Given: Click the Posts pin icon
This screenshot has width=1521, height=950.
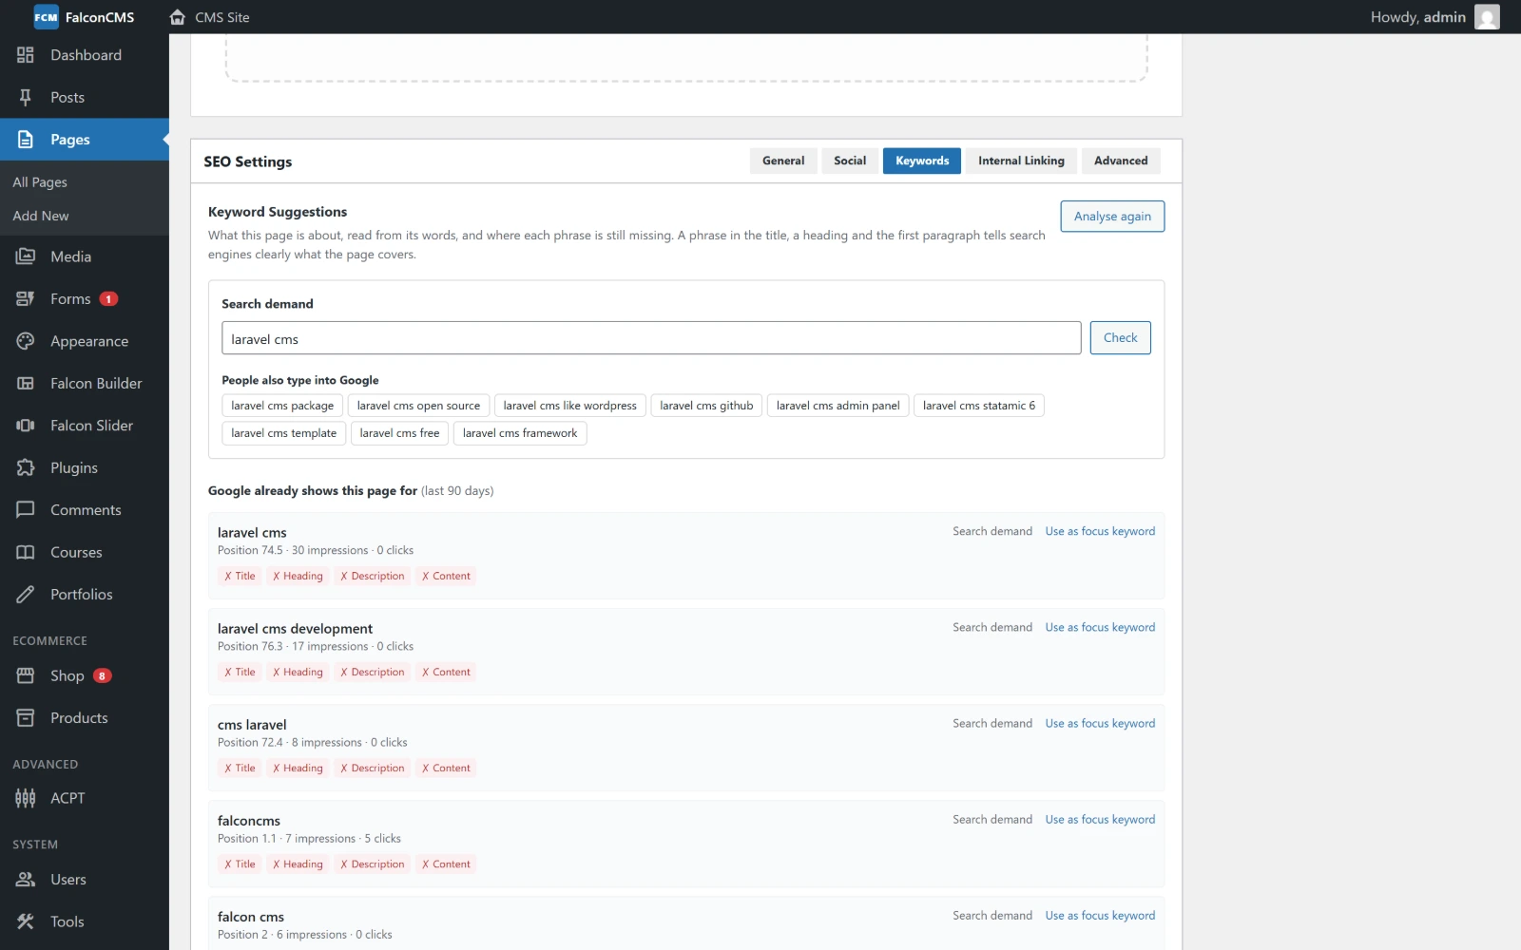Looking at the screenshot, I should click(26, 97).
